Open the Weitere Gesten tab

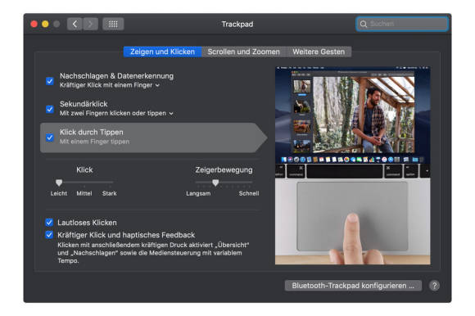point(319,52)
